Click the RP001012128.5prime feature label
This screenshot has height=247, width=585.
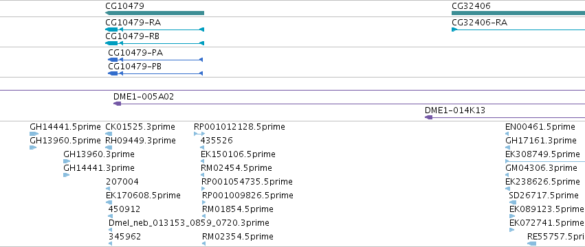click(239, 127)
